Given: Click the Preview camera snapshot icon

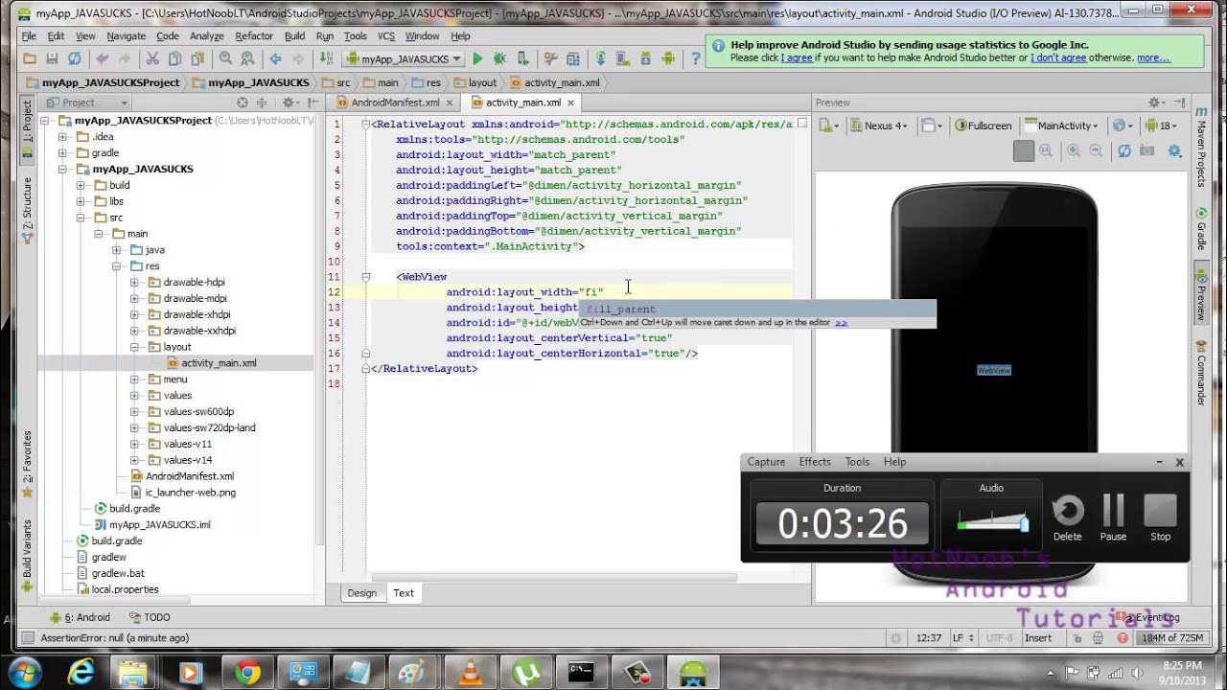Looking at the screenshot, I should pyautogui.click(x=1147, y=150).
